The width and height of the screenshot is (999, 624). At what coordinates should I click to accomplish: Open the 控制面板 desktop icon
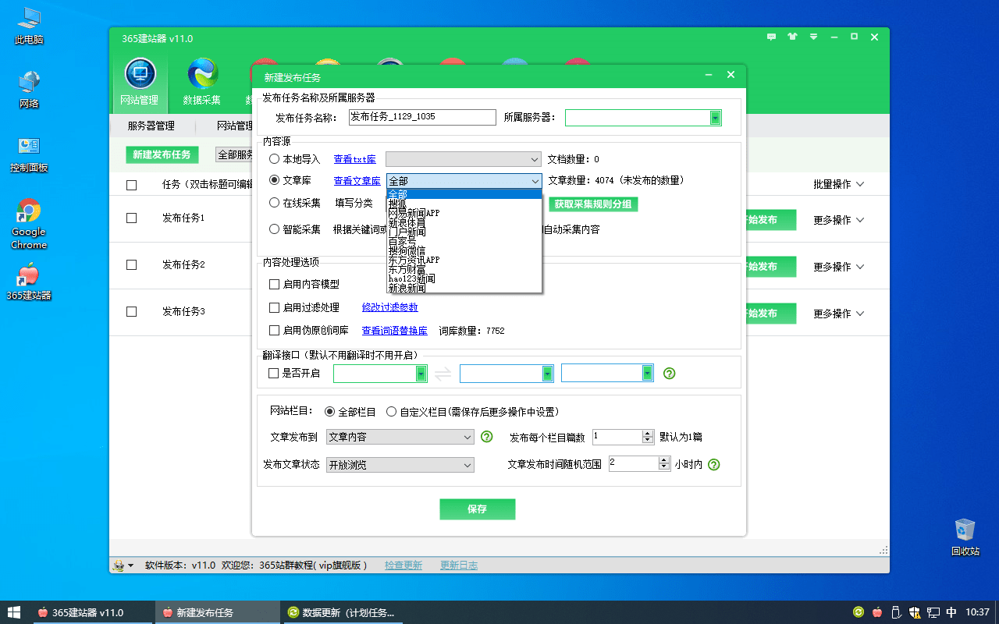coord(29,154)
